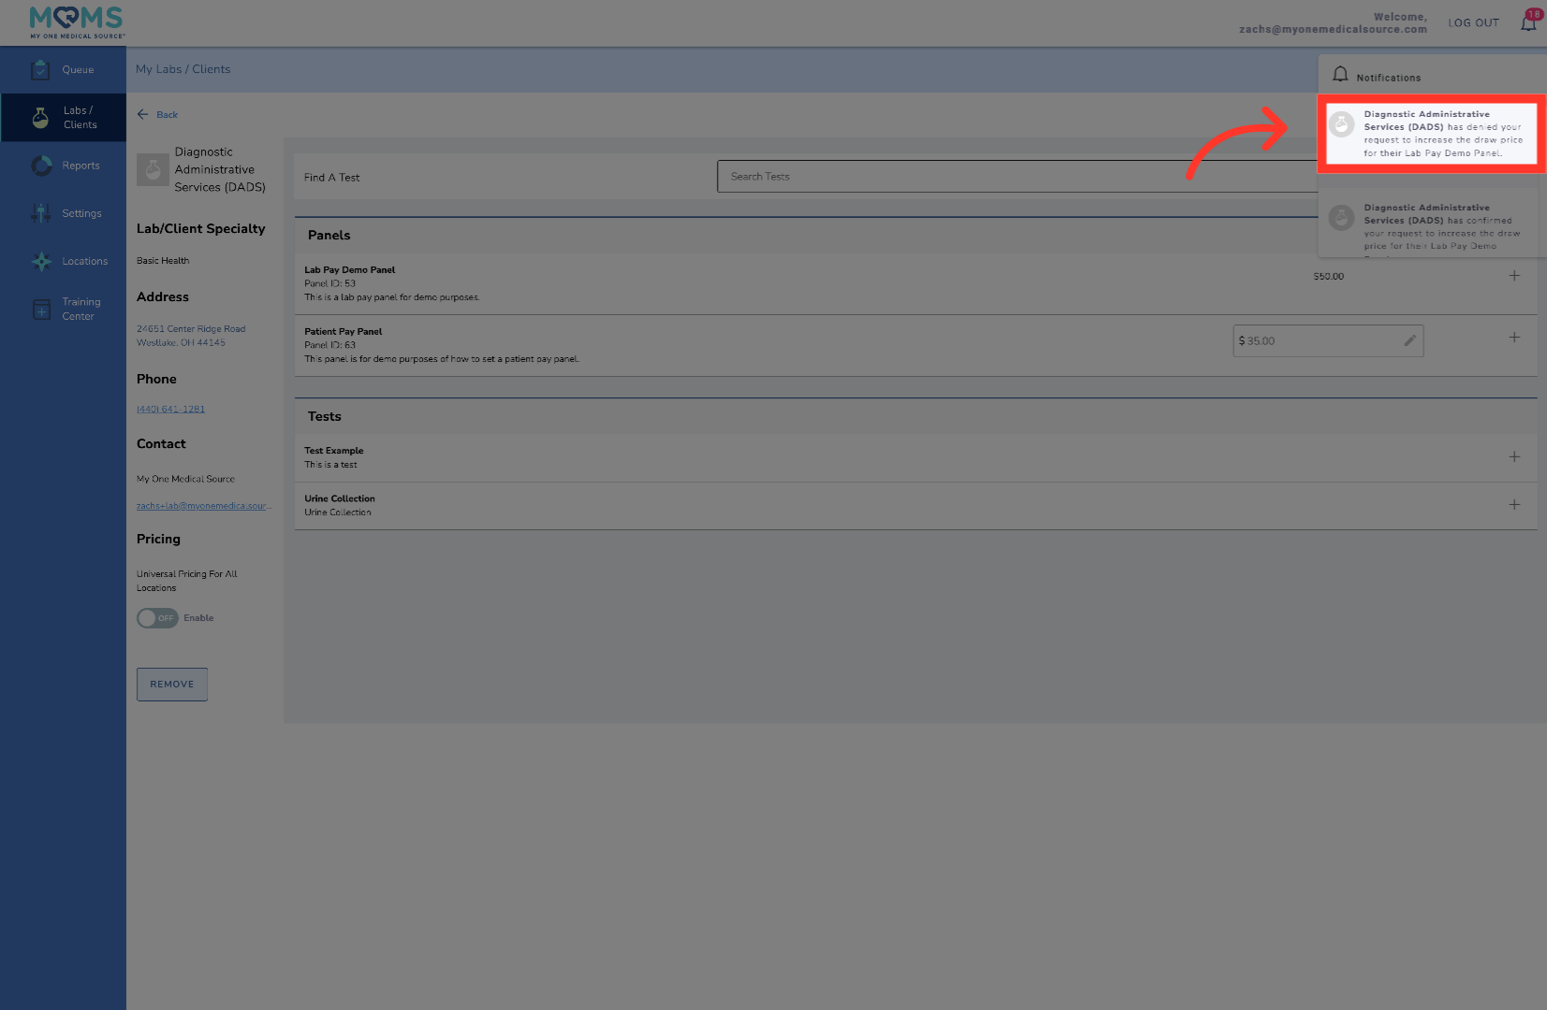Viewport: 1547px width, 1010px height.
Task: Enable Universal Pricing For All Locations
Action: point(156,618)
